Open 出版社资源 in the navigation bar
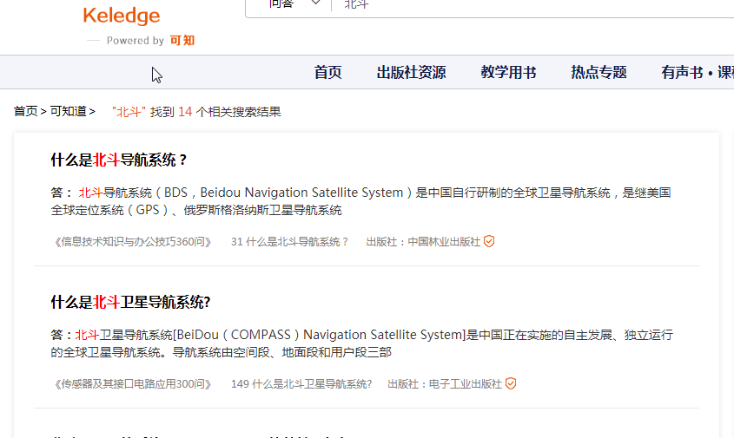Screen dimensions: 734x438 pos(411,73)
